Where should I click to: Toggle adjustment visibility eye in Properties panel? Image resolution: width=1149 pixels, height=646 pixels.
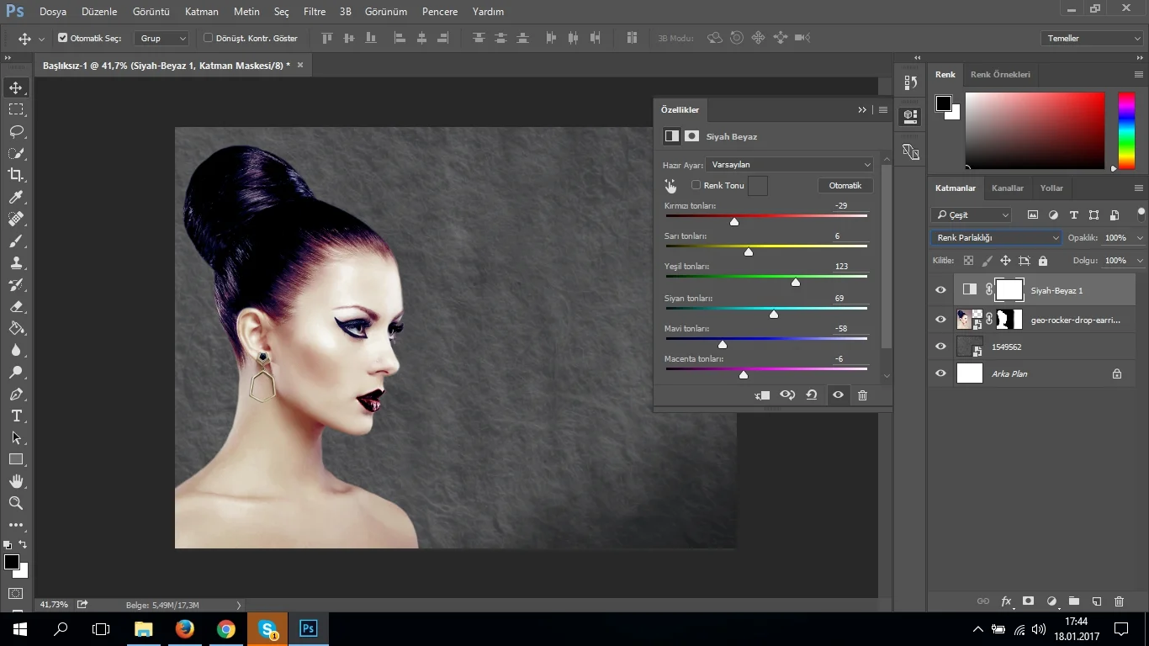pyautogui.click(x=838, y=395)
